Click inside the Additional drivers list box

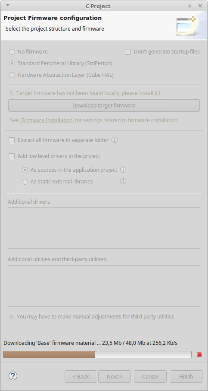click(x=104, y=228)
